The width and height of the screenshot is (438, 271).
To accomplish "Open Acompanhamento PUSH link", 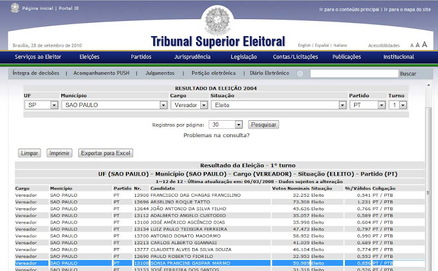I will click(x=101, y=73).
